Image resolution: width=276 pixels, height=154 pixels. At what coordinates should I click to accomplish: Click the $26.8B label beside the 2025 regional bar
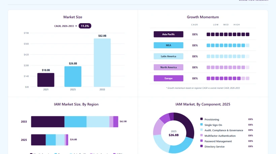73,140
